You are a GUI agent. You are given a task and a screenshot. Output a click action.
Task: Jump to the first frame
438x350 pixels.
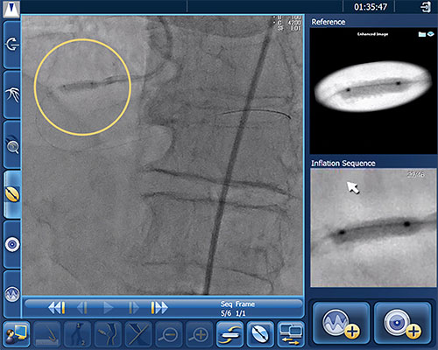(x=56, y=308)
